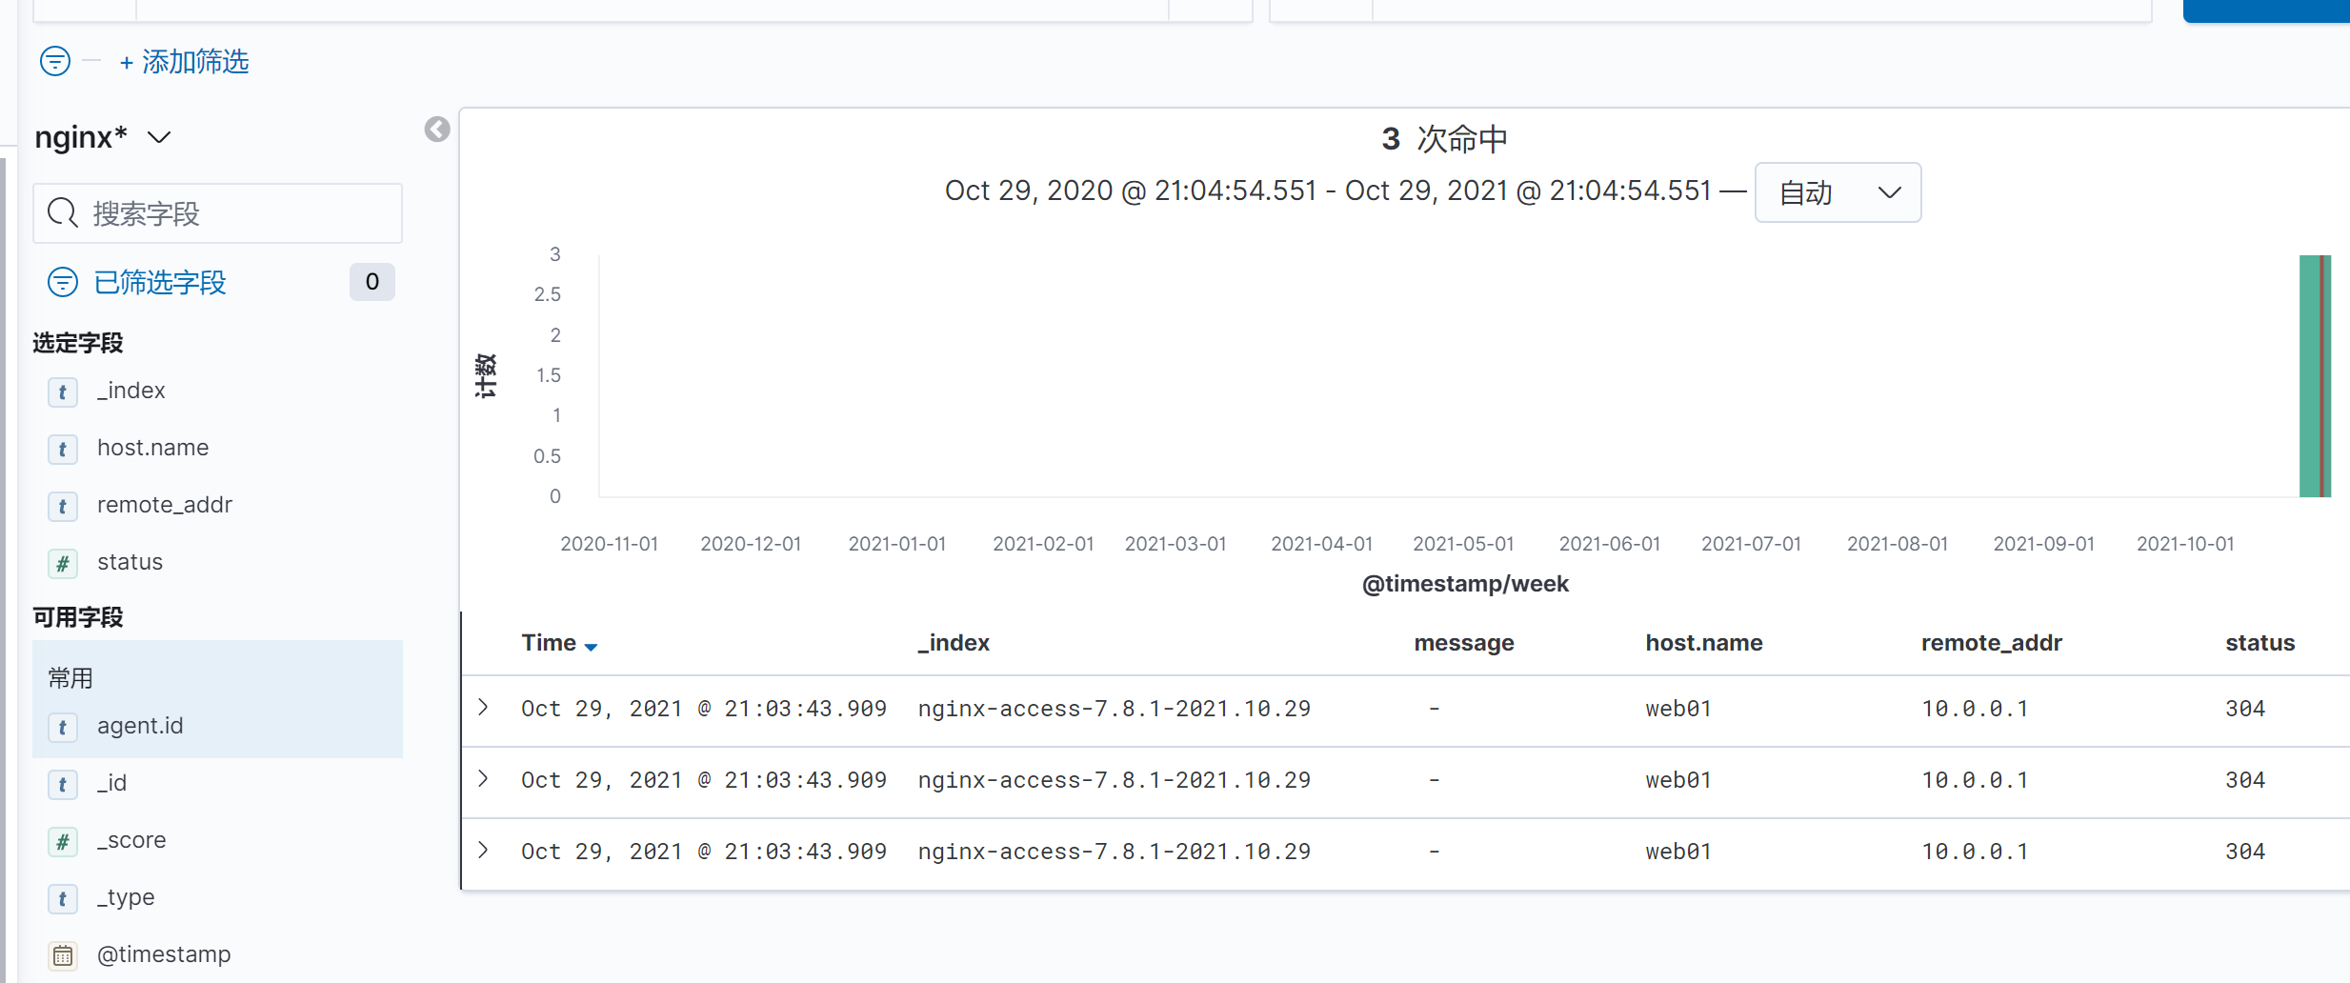Click the filtered fields count badge showing 0

pos(372,282)
